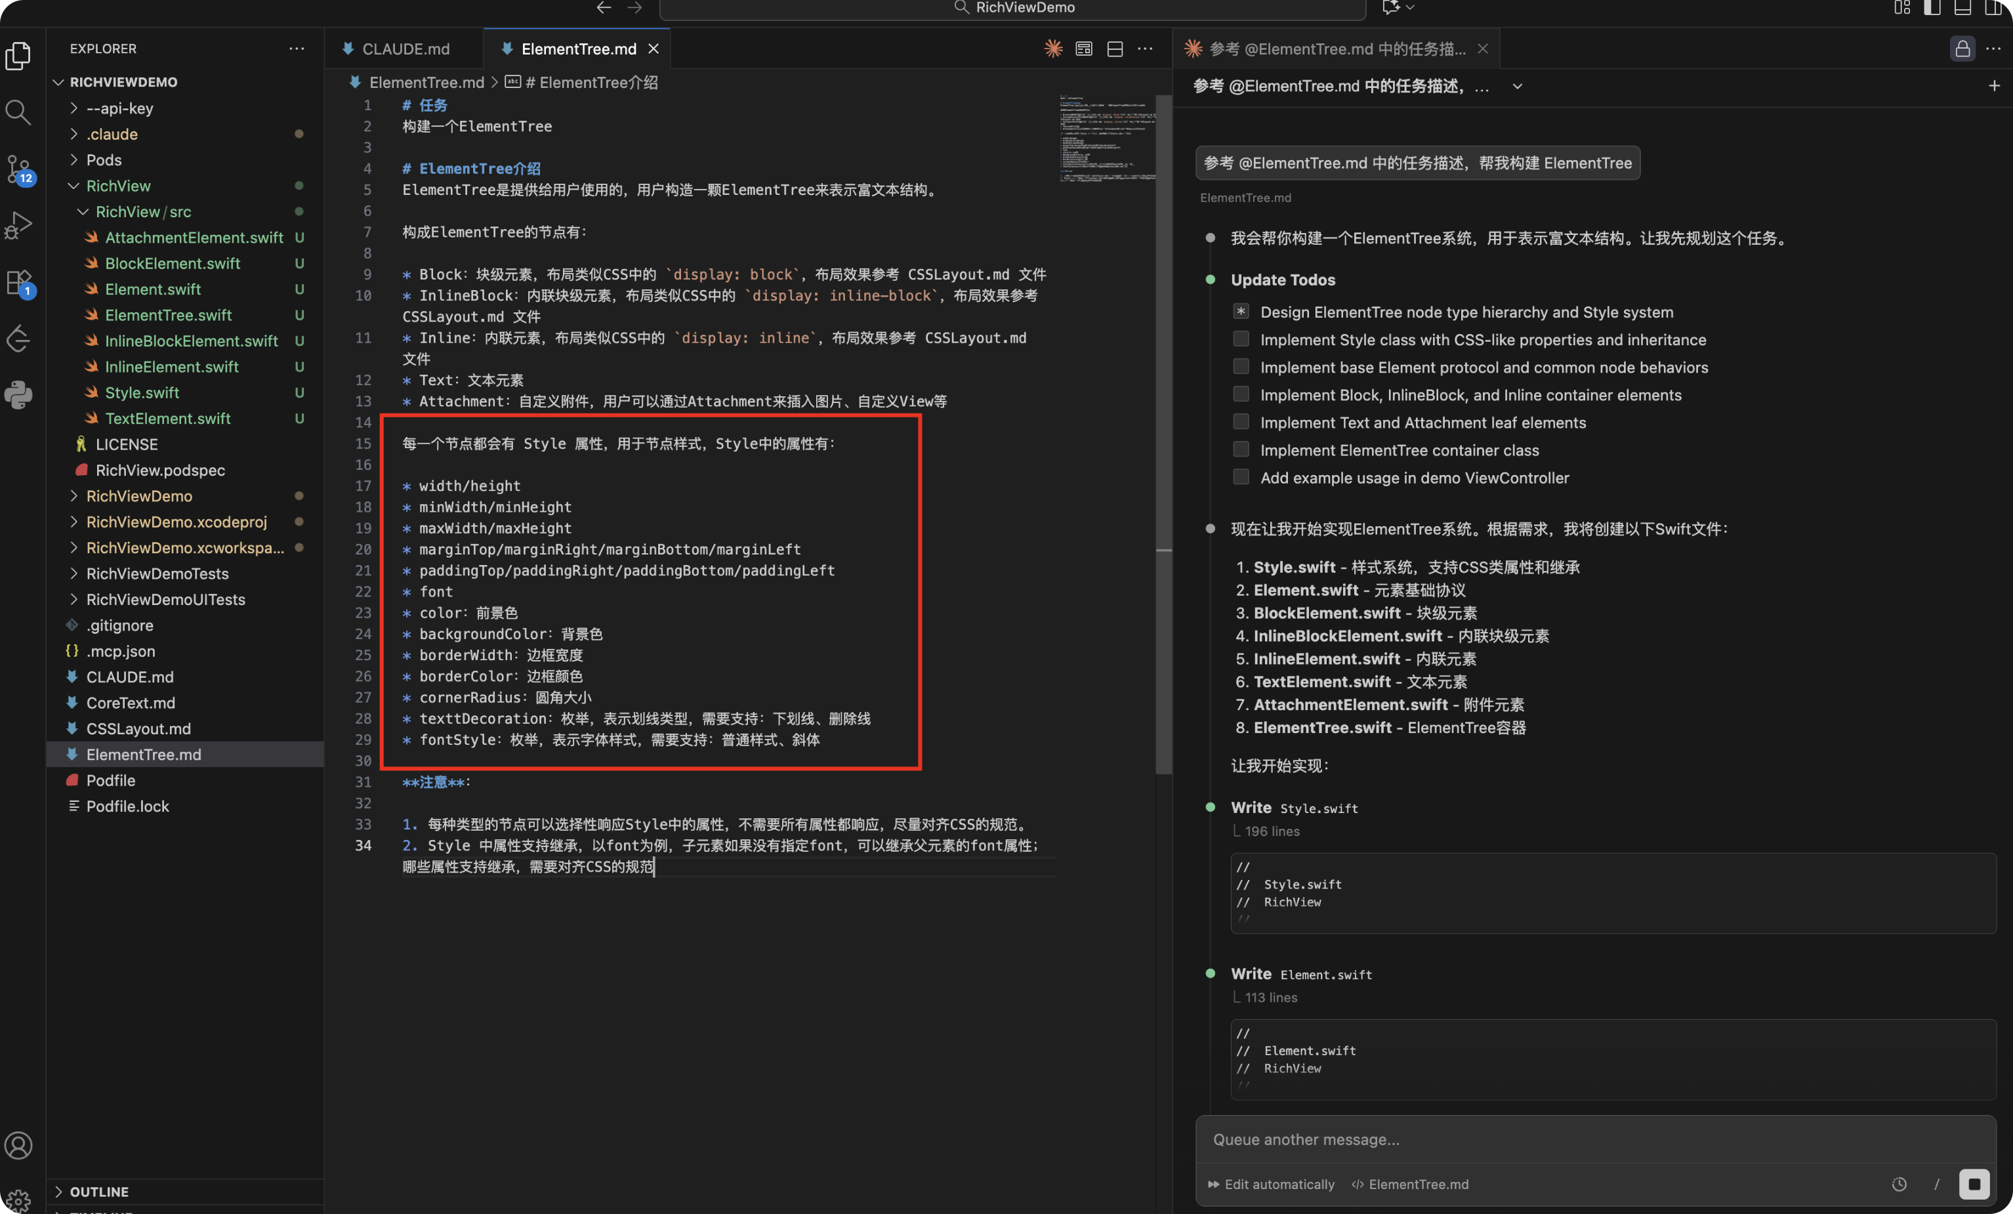This screenshot has width=2013, height=1214.
Task: Open Source Control view with 12 badge
Action: coord(18,169)
